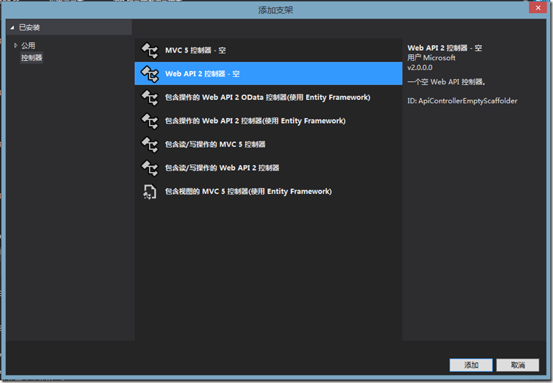Select the 公用 category
The image size is (553, 383).
tap(28, 45)
